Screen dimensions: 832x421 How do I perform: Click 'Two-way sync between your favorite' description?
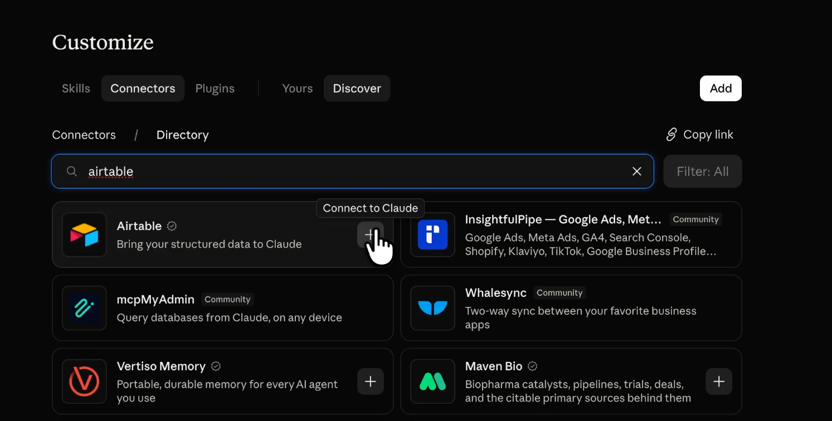point(581,318)
